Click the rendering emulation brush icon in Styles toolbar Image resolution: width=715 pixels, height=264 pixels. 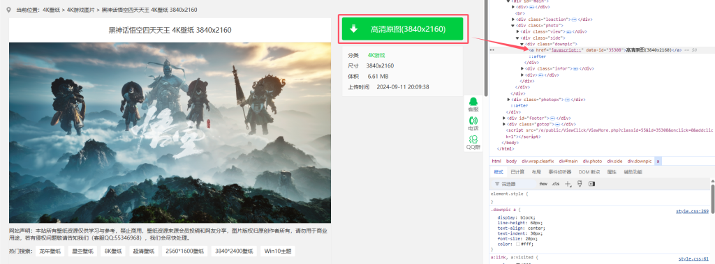coord(580,184)
